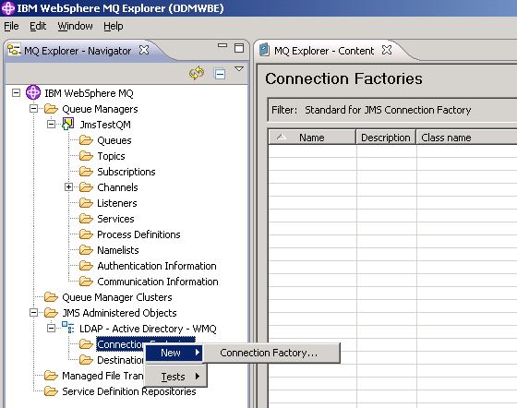
Task: Collapse the IBM WebSphere MQ root node
Action: coord(16,92)
